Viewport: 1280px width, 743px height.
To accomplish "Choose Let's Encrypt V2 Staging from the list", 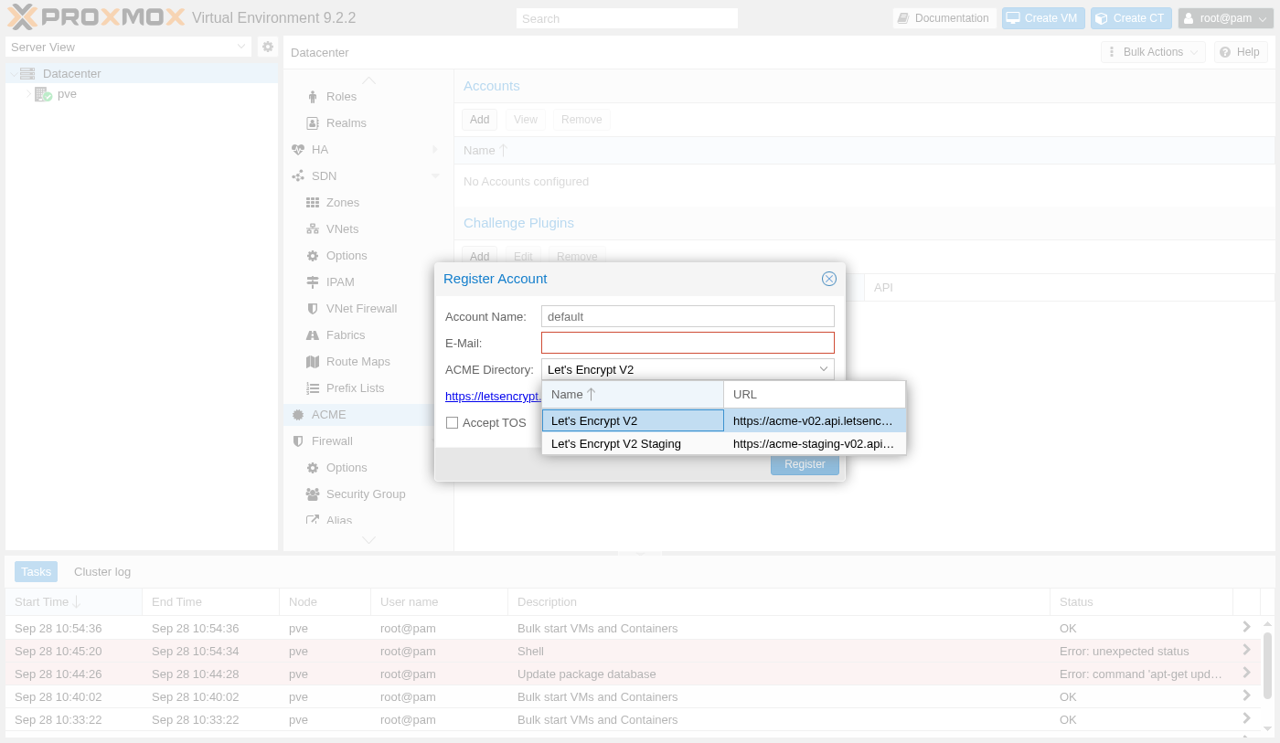I will (x=724, y=444).
